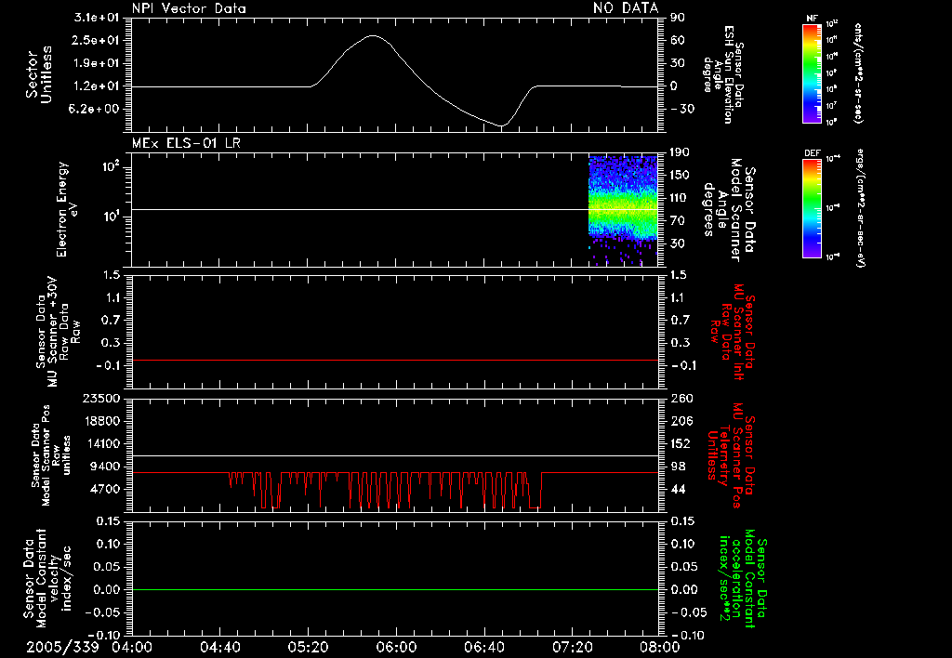The height and width of the screenshot is (658, 952).
Task: Click the 110 scanner angle tick label
Action: point(680,198)
